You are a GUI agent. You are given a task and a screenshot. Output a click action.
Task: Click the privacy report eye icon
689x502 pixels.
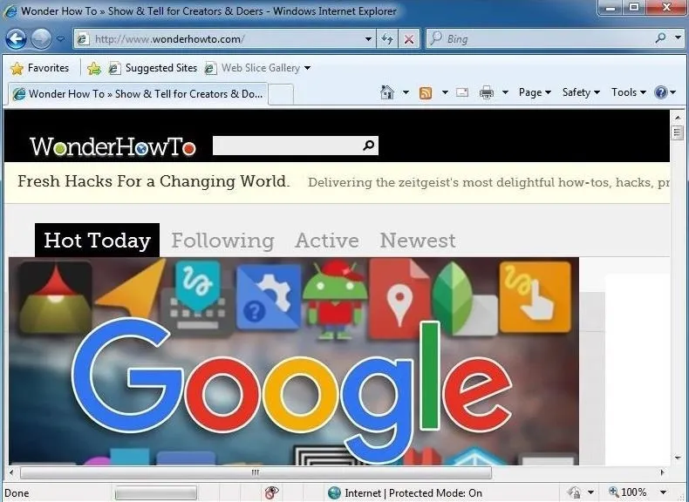point(272,492)
